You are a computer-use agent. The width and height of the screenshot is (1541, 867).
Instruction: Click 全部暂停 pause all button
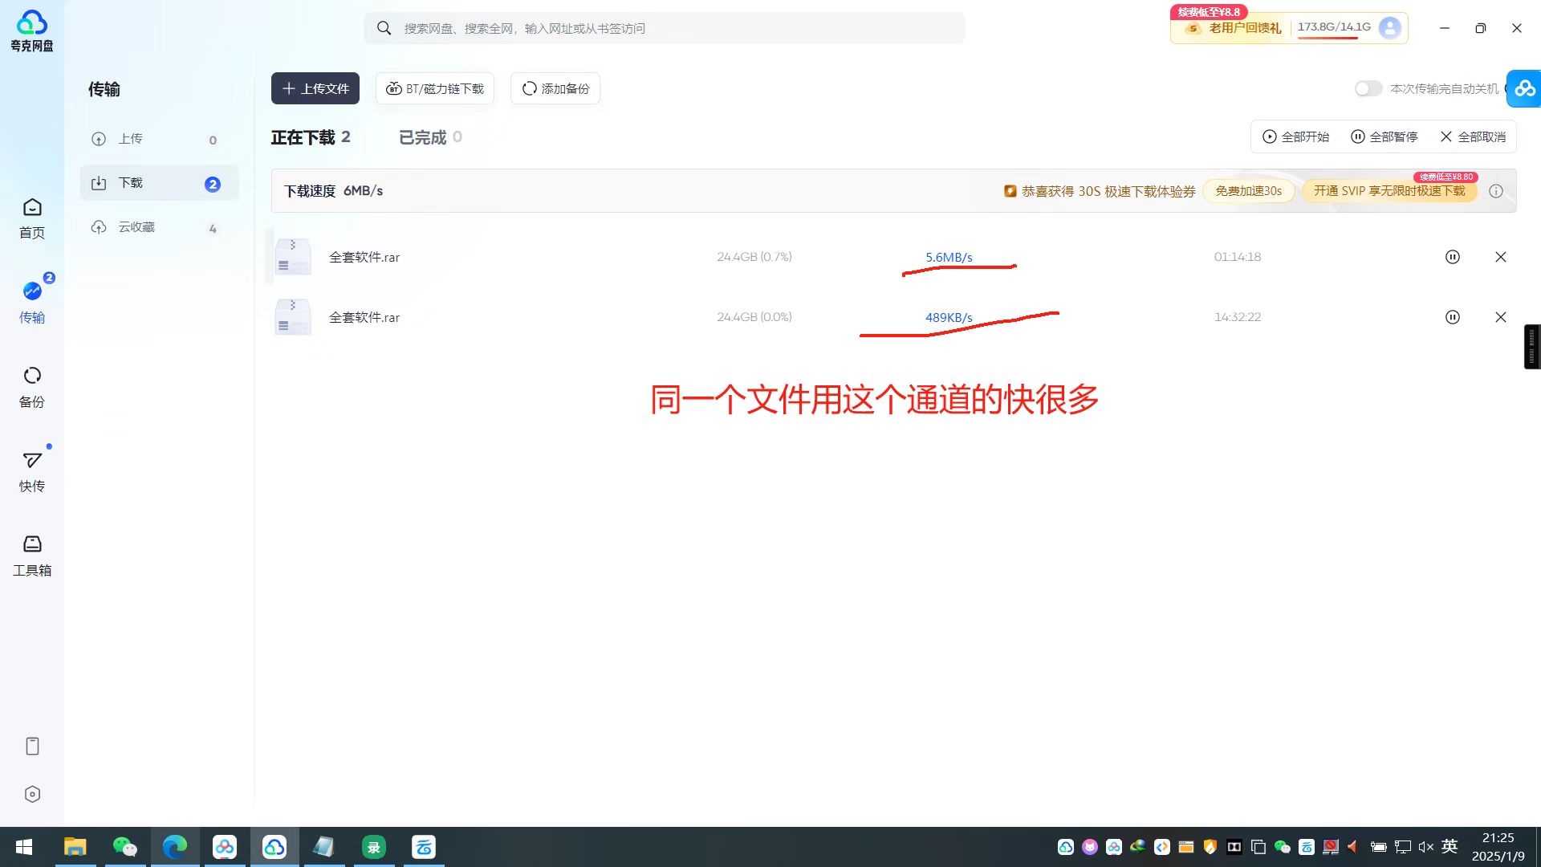pyautogui.click(x=1384, y=136)
